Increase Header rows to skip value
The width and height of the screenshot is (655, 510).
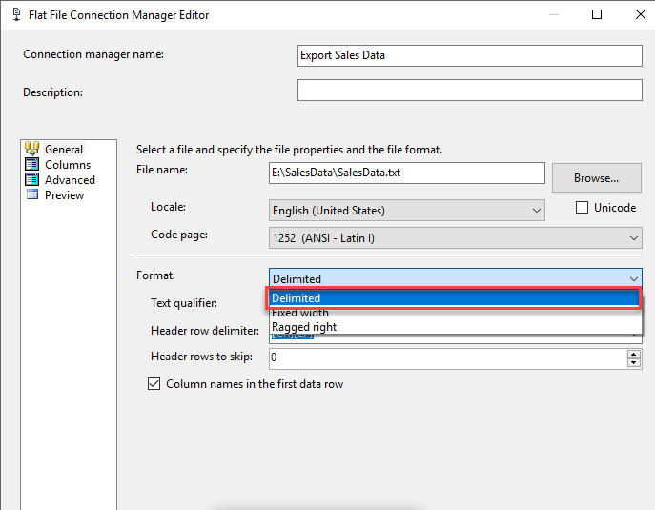[634, 355]
